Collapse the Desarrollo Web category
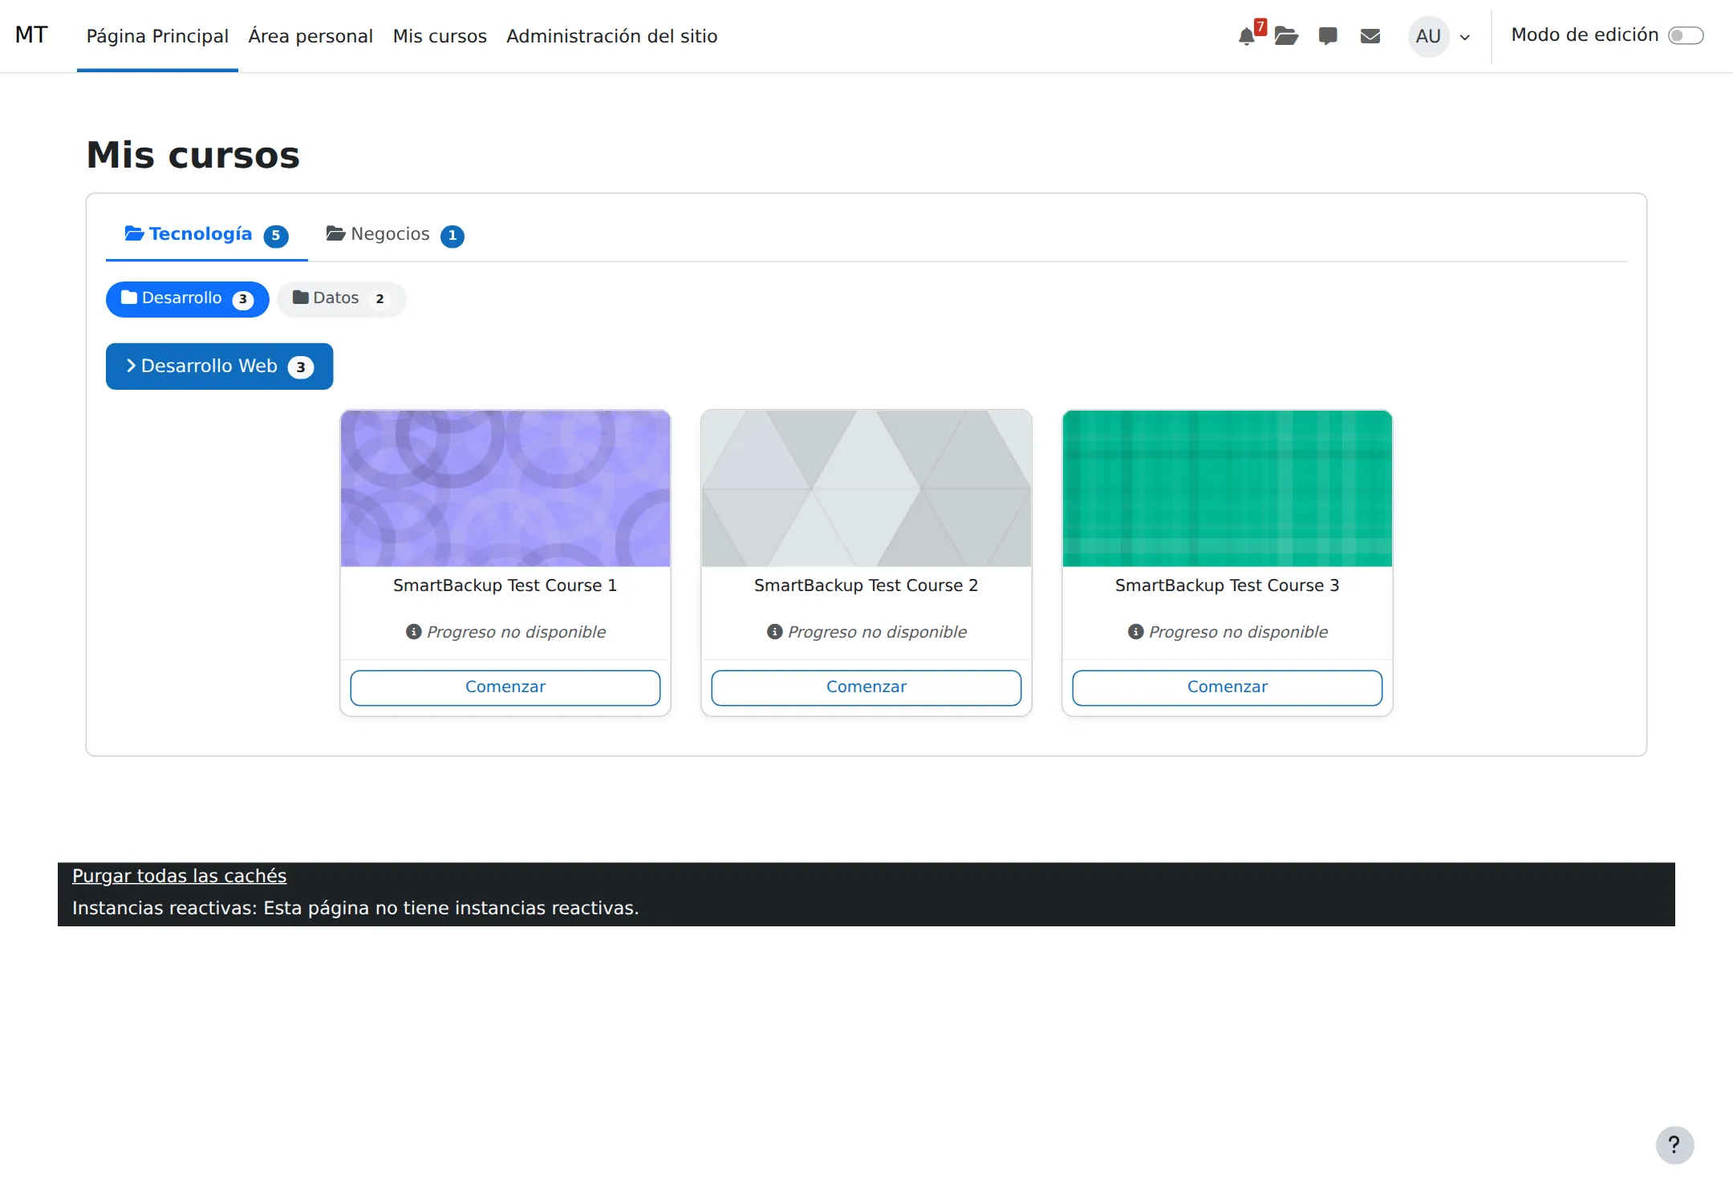1733x1203 pixels. pyautogui.click(x=219, y=367)
